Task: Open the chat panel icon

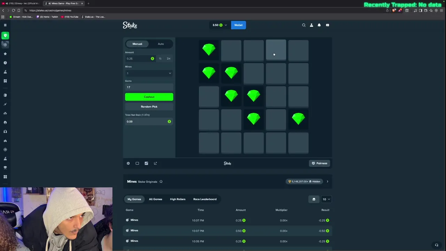Action: (x=328, y=25)
